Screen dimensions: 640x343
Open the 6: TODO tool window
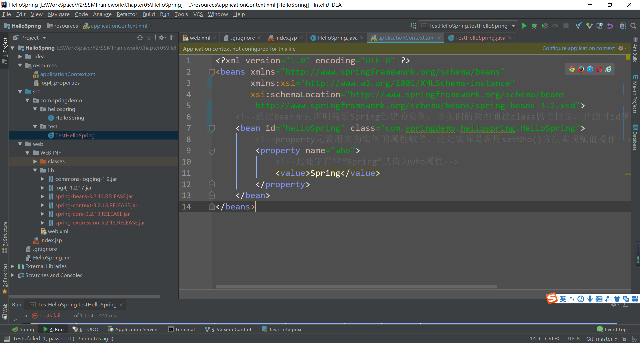86,329
